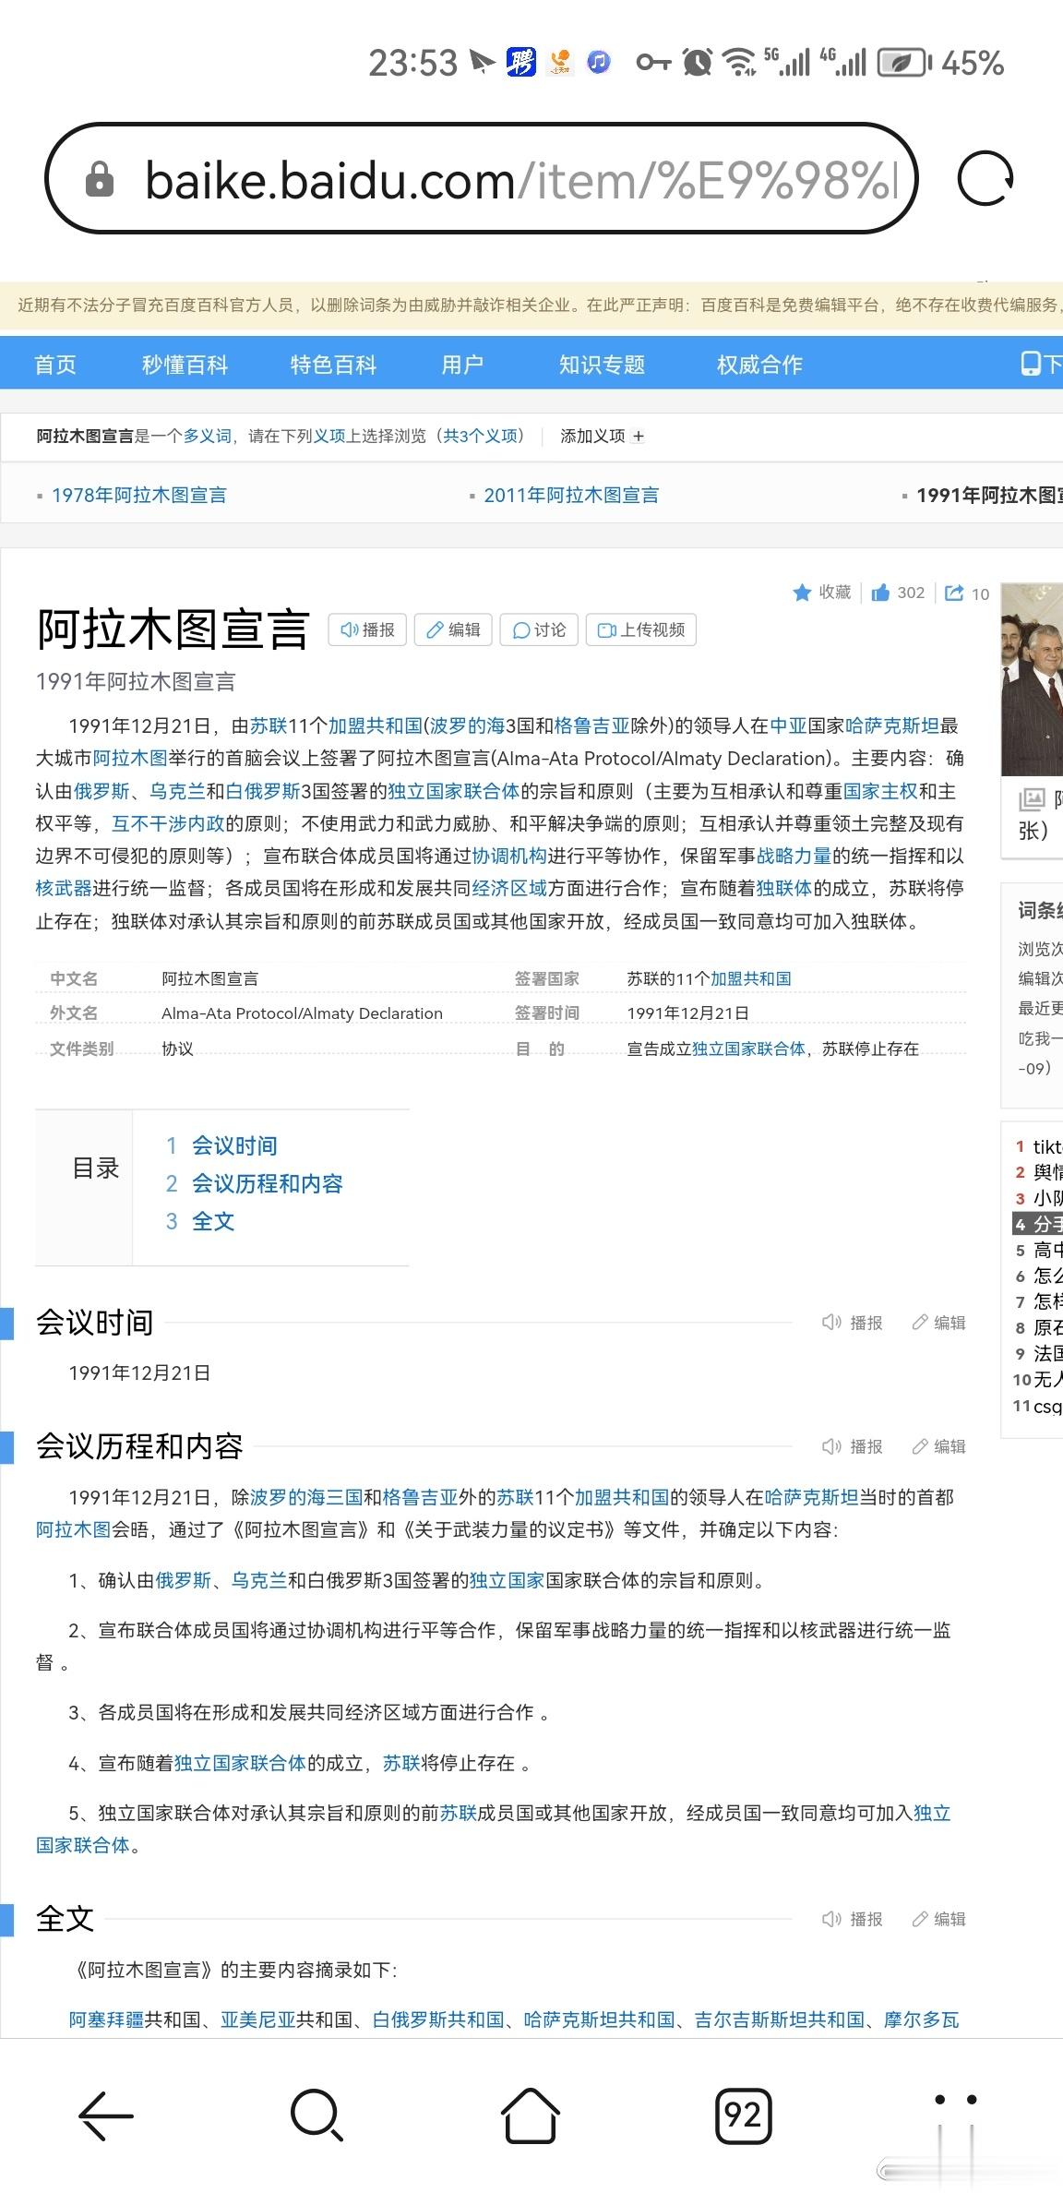The width and height of the screenshot is (1063, 2193).
Task: Click the 1991年12月21日 签署时间 value
Action: coord(688,1013)
